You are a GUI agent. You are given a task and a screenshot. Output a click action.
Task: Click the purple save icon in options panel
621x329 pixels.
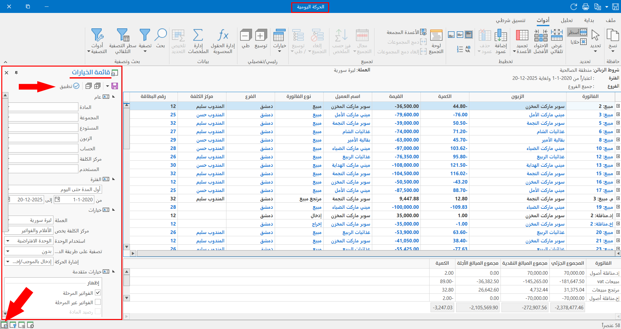click(114, 86)
